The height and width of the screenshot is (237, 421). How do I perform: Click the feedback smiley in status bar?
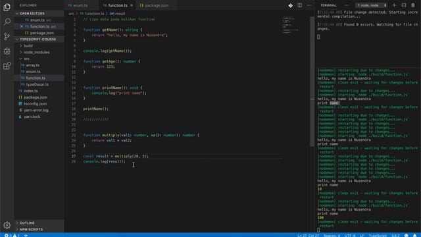tap(407, 235)
